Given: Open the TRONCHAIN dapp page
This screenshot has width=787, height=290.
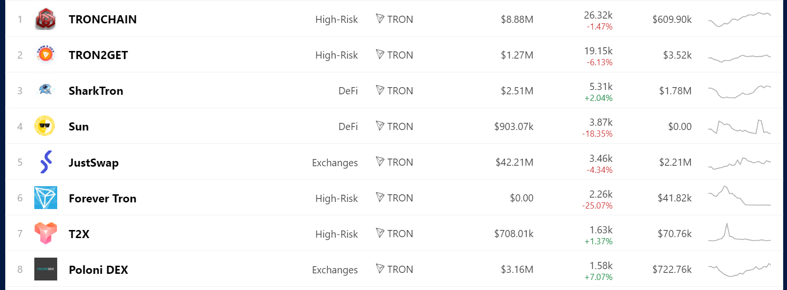Looking at the screenshot, I should coord(102,20).
